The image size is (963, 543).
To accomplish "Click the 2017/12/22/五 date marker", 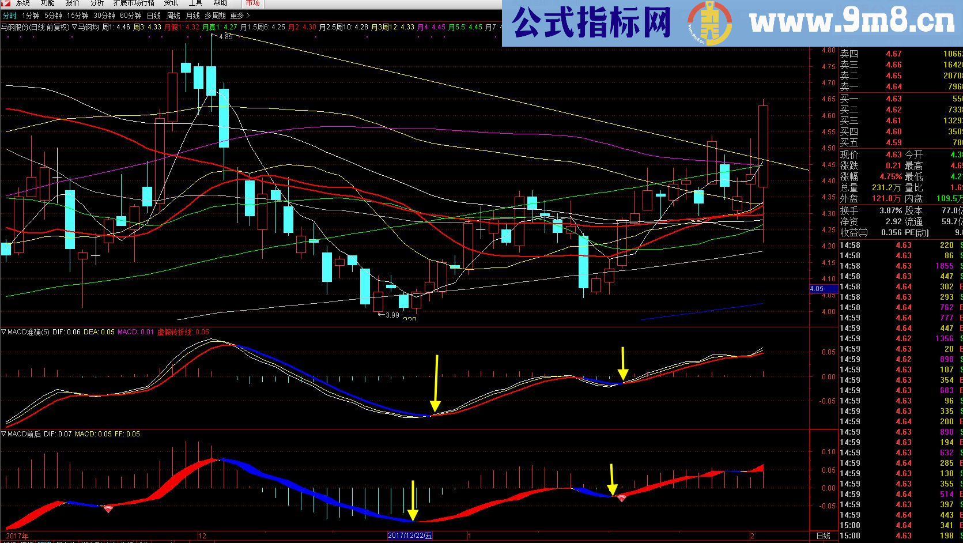I will click(x=410, y=536).
